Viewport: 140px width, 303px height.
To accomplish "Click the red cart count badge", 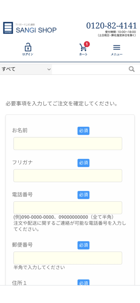I will click(87, 44).
